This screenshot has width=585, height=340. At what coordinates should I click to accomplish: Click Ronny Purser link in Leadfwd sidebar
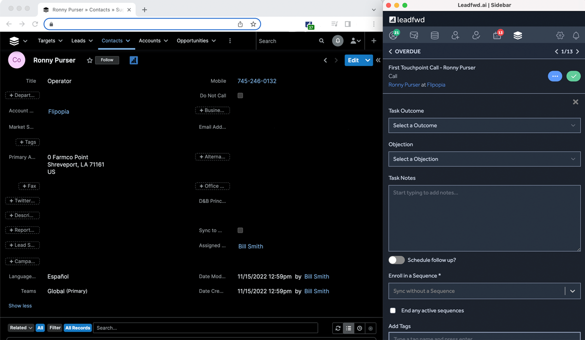[404, 85]
